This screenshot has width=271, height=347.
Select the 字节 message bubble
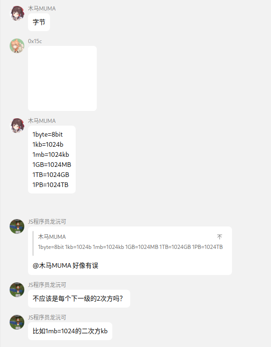[39, 22]
